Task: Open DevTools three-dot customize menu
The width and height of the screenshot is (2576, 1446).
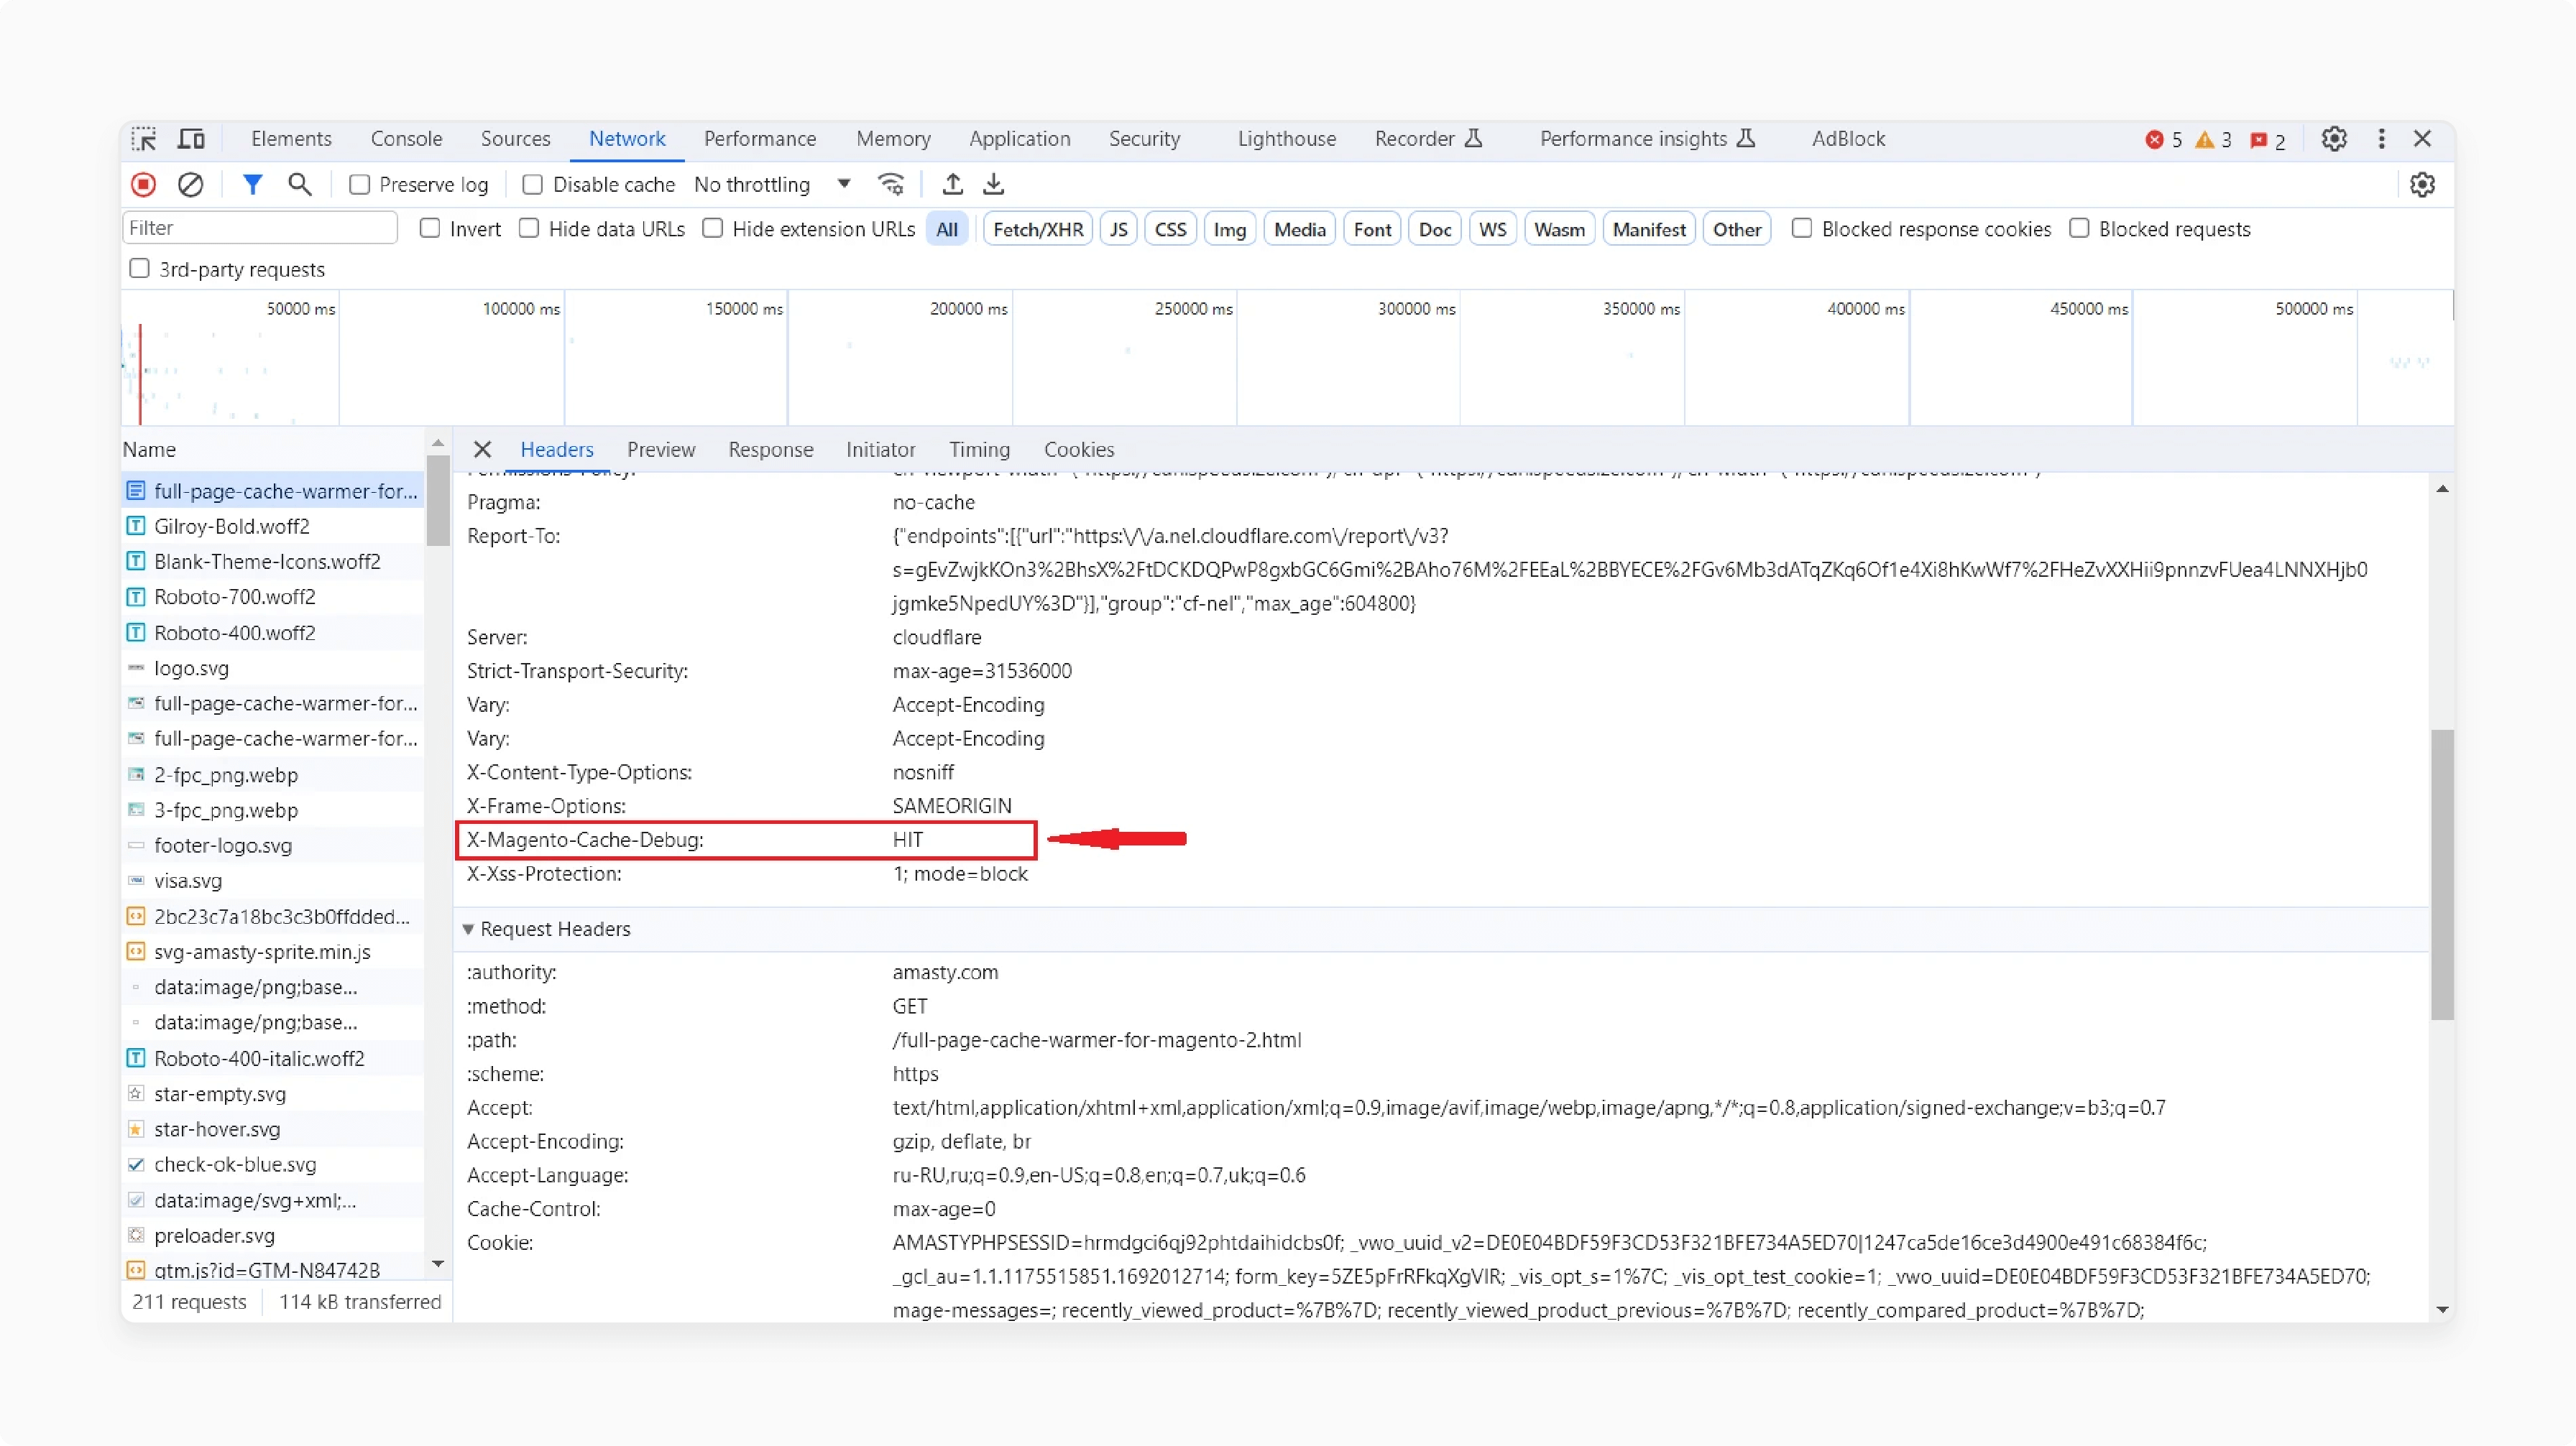Action: [x=2381, y=139]
